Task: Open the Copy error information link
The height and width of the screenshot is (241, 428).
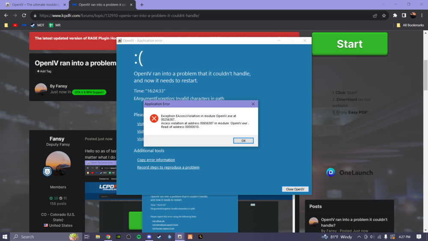Action: point(156,160)
